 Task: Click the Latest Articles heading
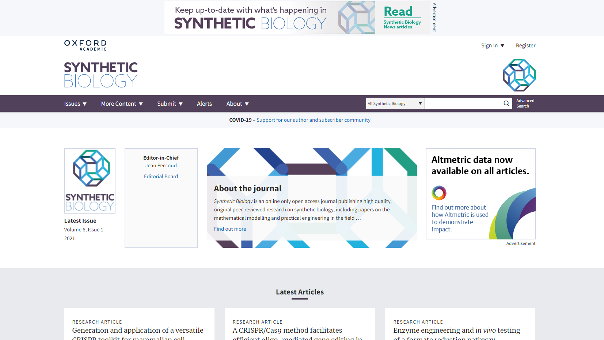pyautogui.click(x=300, y=292)
